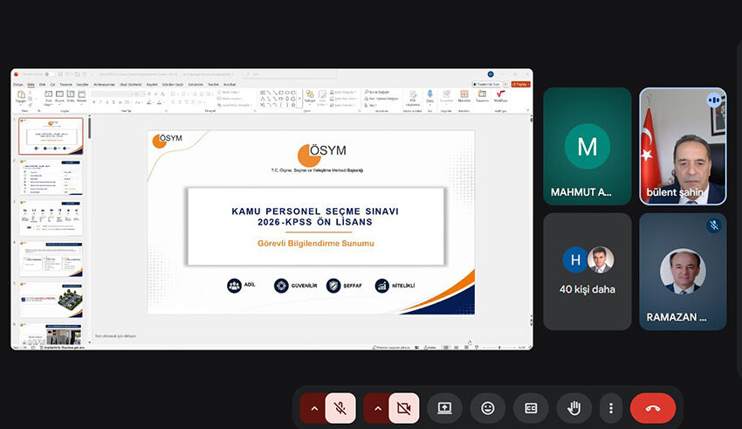The height and width of the screenshot is (429, 742).
Task: Leave the call with red hang-up button
Action: (x=653, y=408)
